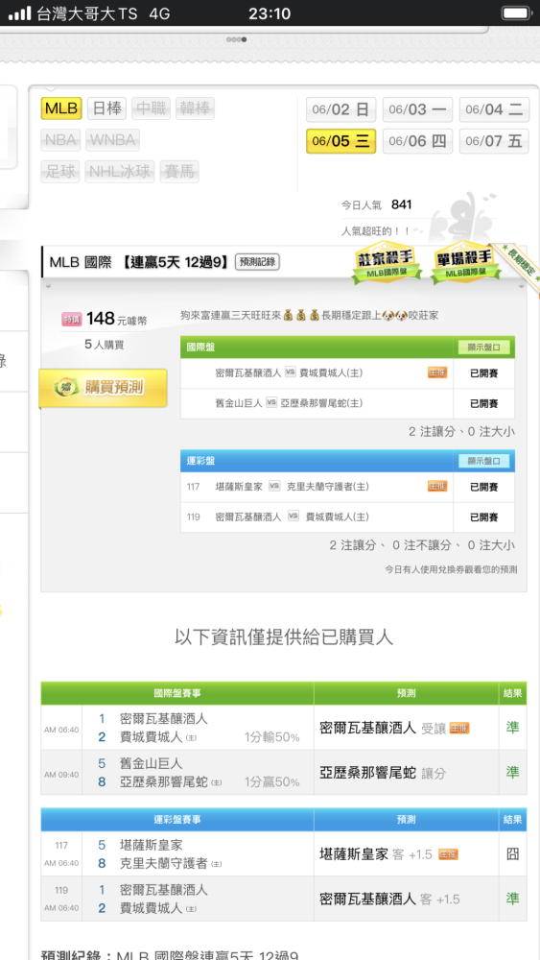The width and height of the screenshot is (540, 960).
Task: Select date 06/02 日
Action: pos(340,109)
